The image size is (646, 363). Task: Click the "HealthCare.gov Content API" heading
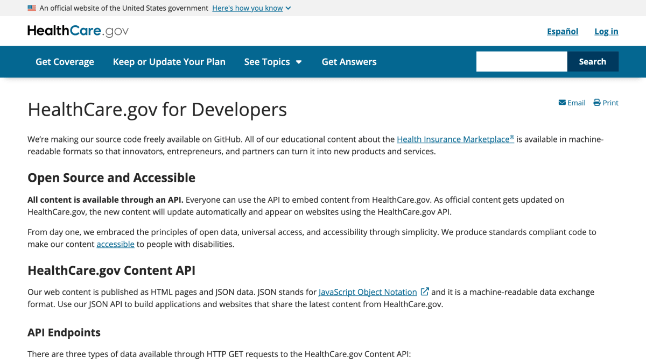pyautogui.click(x=111, y=270)
